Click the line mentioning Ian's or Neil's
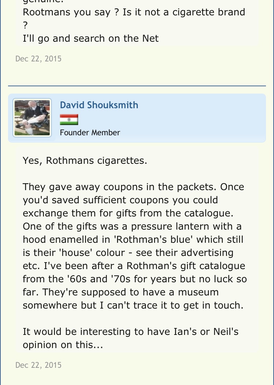 pyautogui.click(x=130, y=332)
